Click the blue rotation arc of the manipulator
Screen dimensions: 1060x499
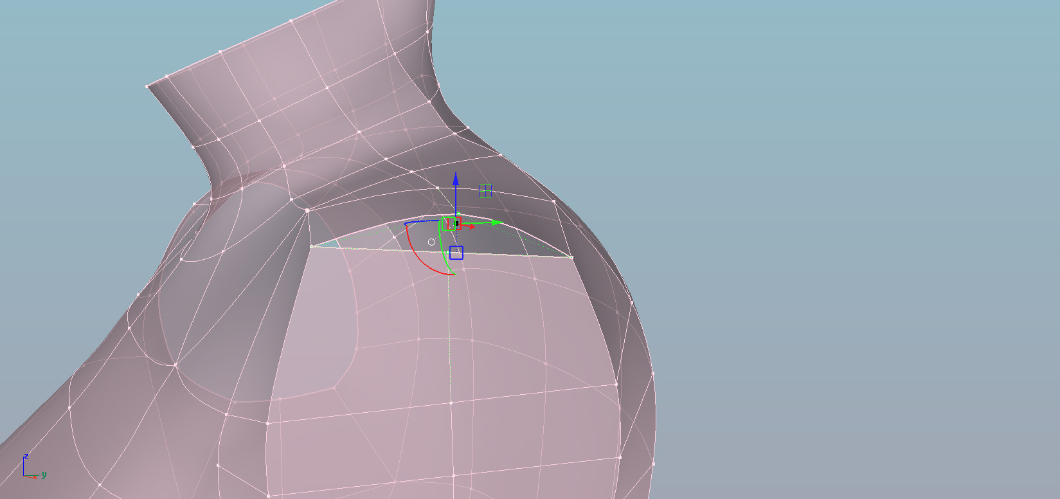422,222
